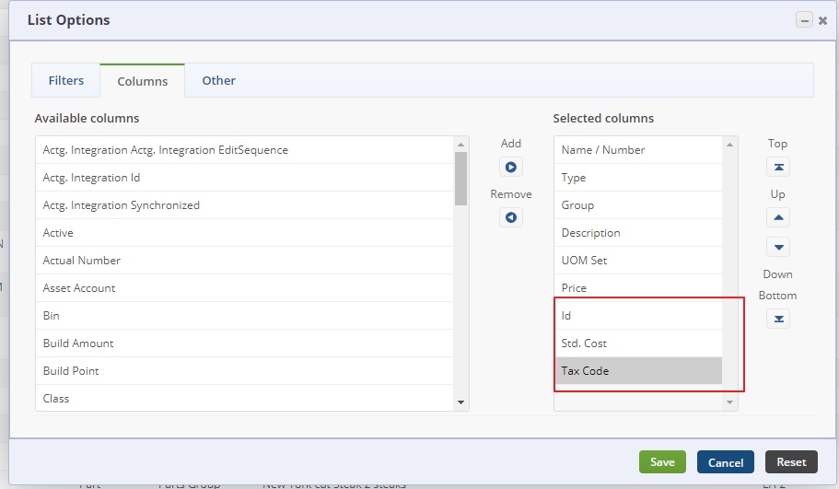Viewport: 839px width, 489px height.
Task: Move selected column to Bottom
Action: (778, 319)
